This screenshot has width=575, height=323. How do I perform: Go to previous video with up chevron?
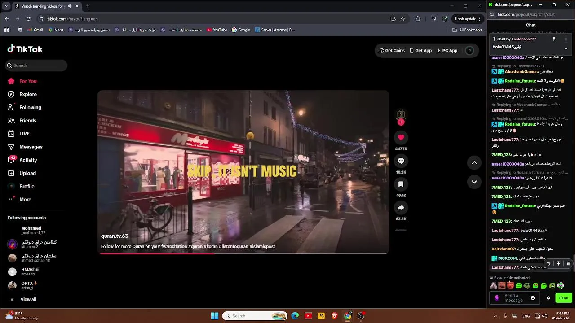point(474,163)
